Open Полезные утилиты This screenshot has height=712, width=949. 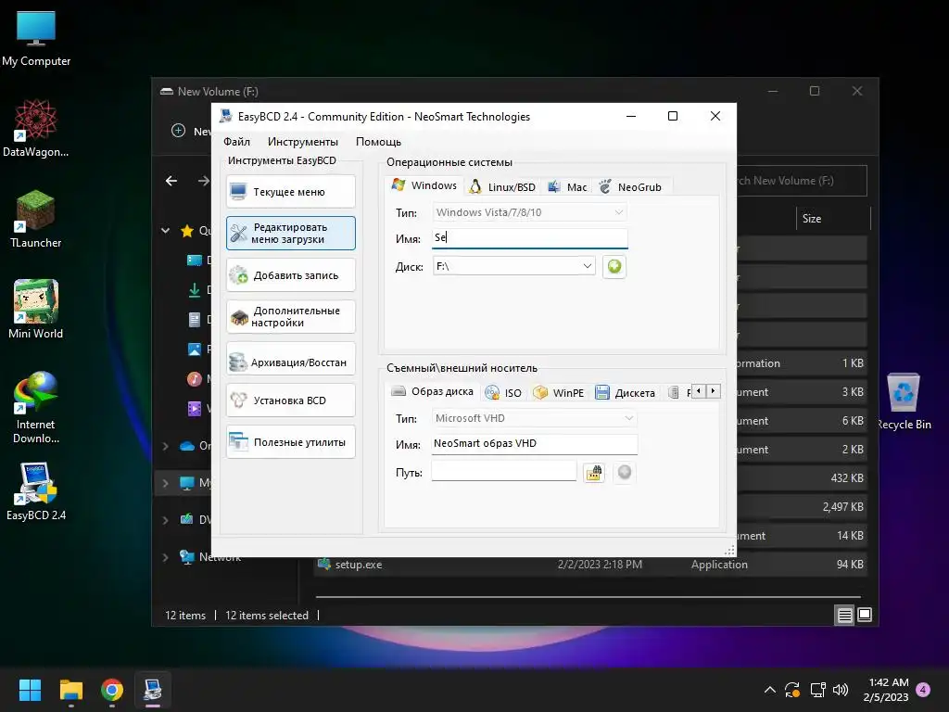point(290,442)
